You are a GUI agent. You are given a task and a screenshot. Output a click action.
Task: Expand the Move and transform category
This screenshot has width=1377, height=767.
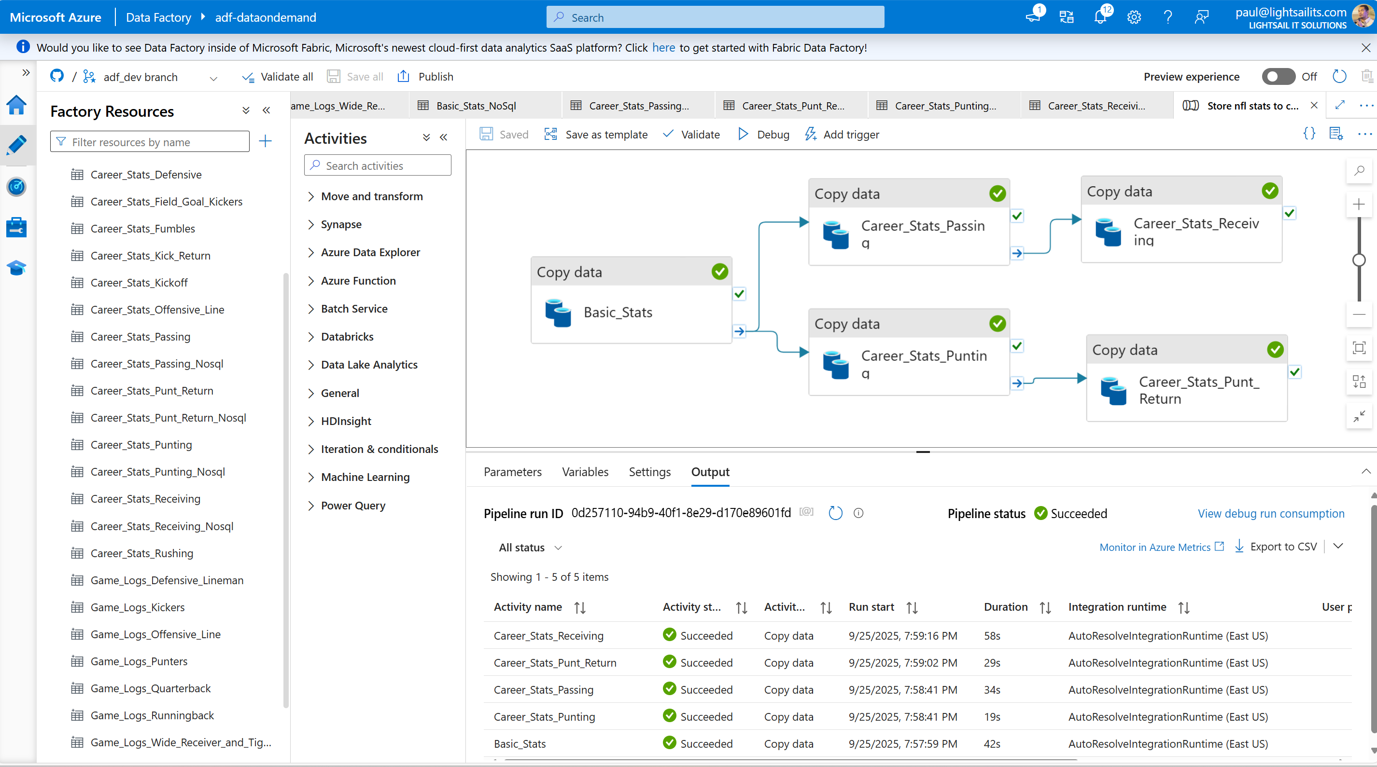[x=371, y=196]
